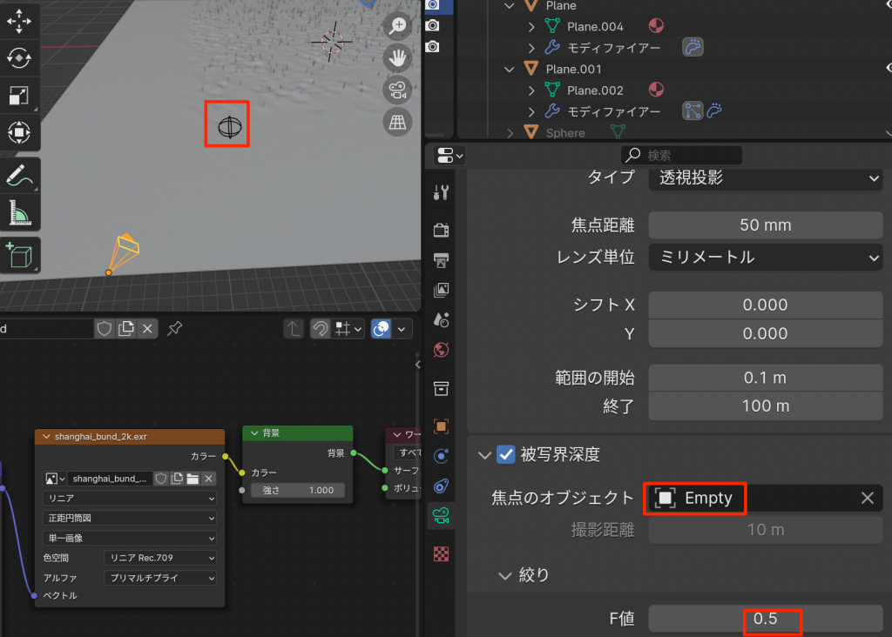
Task: Open the タイプ 透視投影 dropdown
Action: (x=765, y=178)
